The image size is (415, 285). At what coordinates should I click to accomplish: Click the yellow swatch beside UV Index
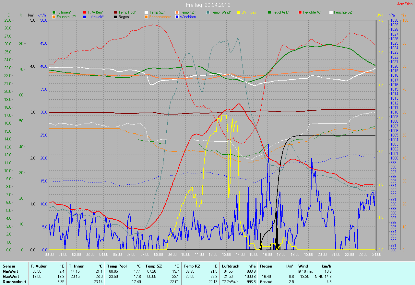(x=239, y=12)
